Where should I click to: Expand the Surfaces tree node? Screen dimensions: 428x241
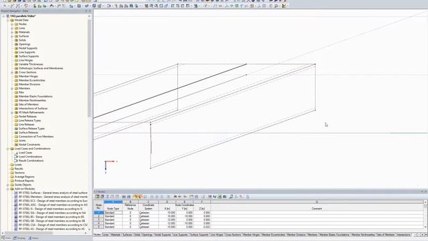click(x=12, y=36)
